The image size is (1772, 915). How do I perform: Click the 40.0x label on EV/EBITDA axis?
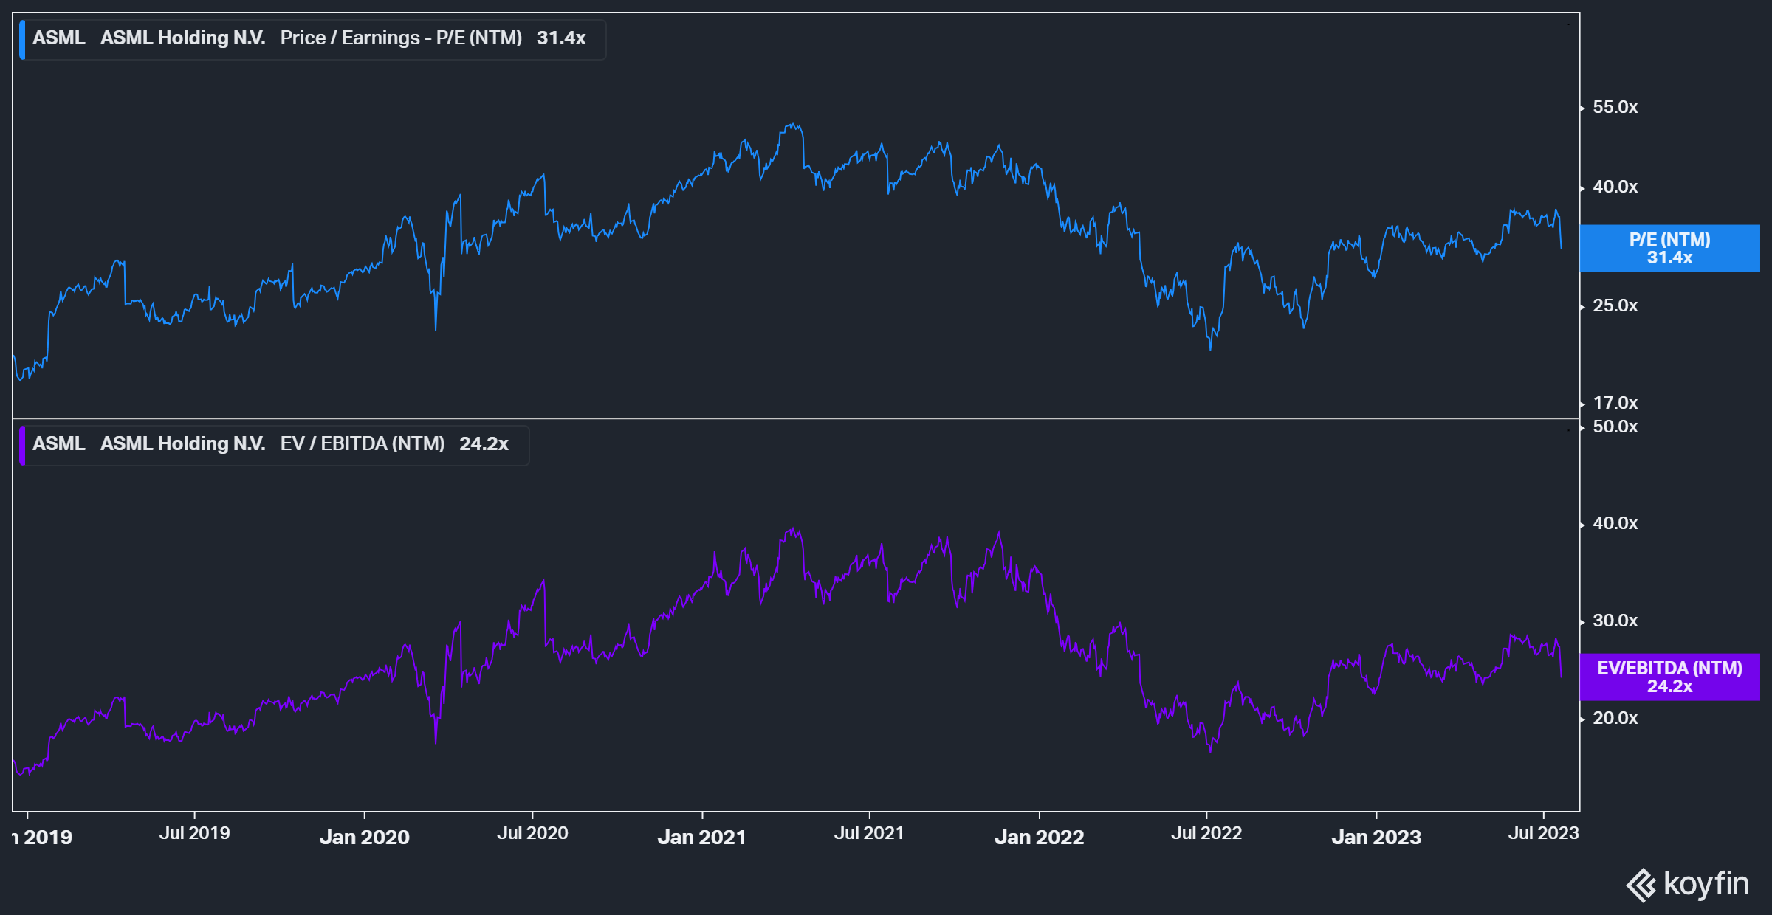click(1615, 524)
